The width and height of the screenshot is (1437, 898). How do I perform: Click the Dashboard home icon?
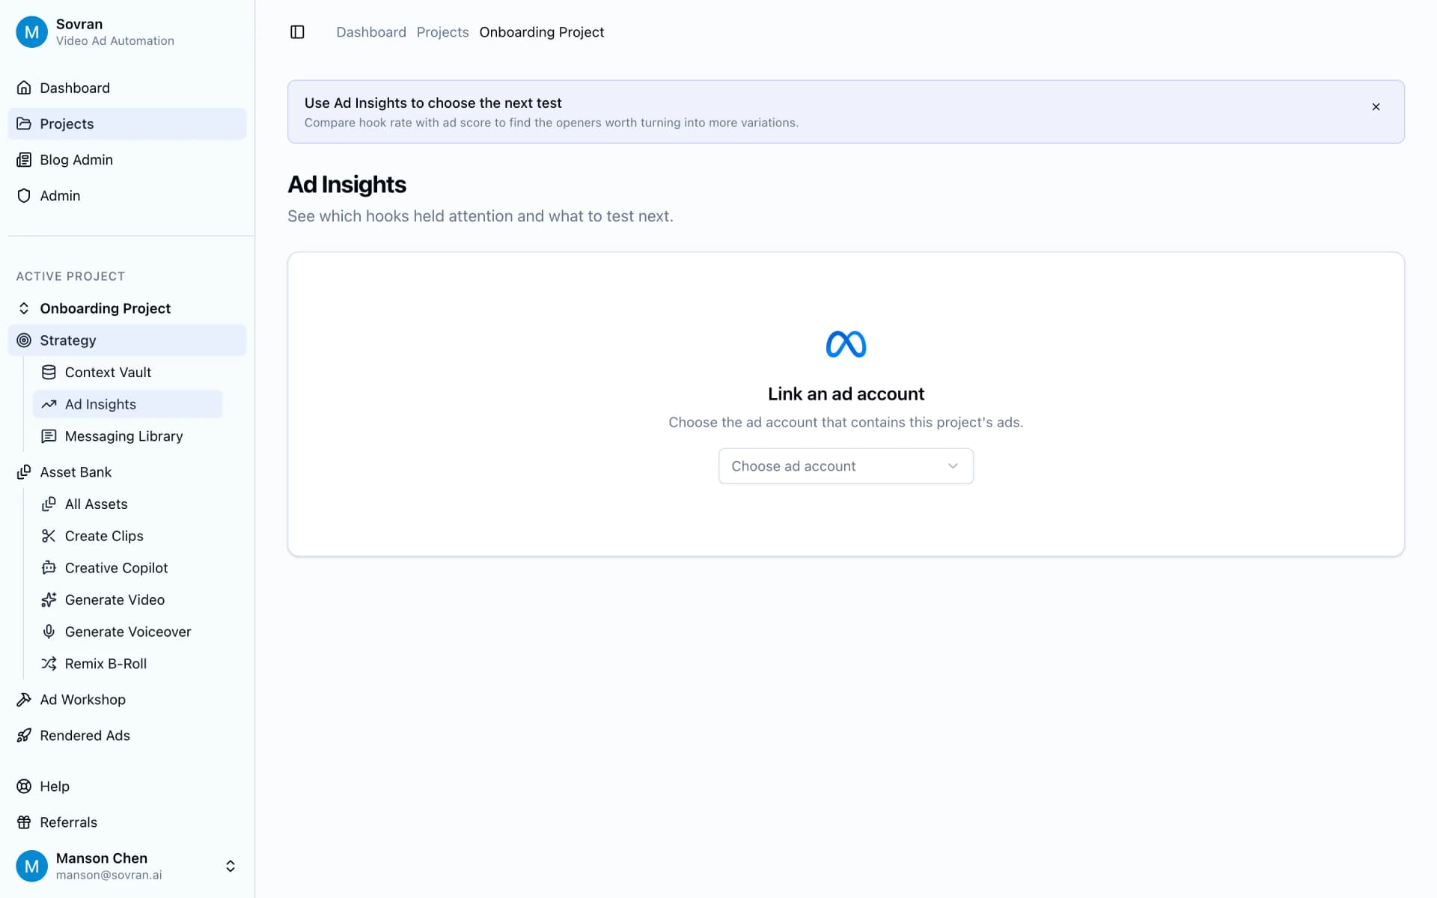[24, 88]
